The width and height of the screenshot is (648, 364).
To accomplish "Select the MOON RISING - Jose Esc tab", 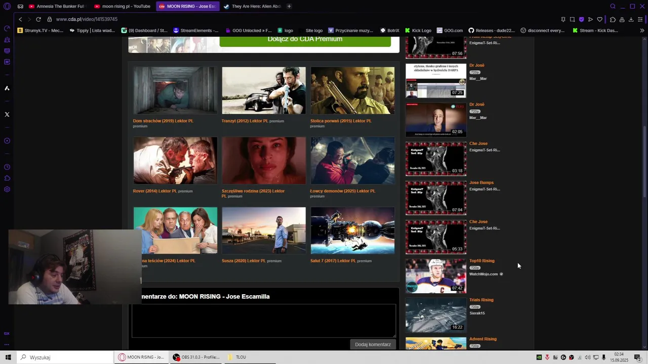I will pos(187,6).
